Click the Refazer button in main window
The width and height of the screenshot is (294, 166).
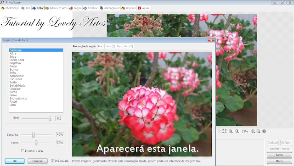(286, 143)
